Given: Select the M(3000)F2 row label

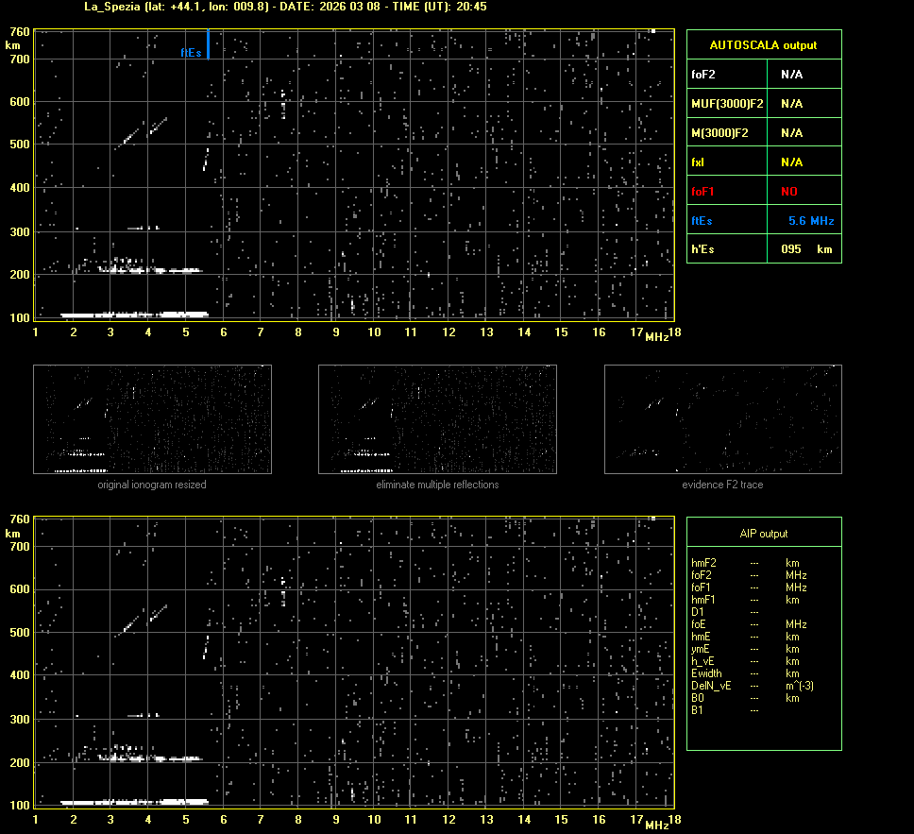Looking at the screenshot, I should tap(719, 133).
